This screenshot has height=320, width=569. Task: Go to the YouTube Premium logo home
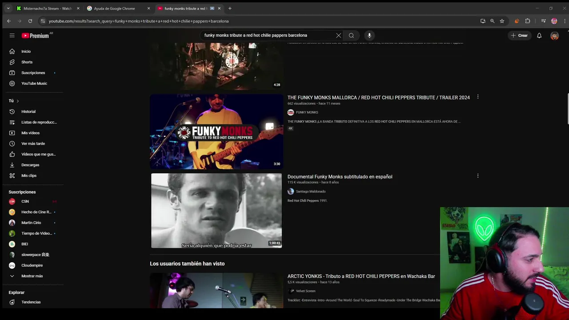coord(35,36)
